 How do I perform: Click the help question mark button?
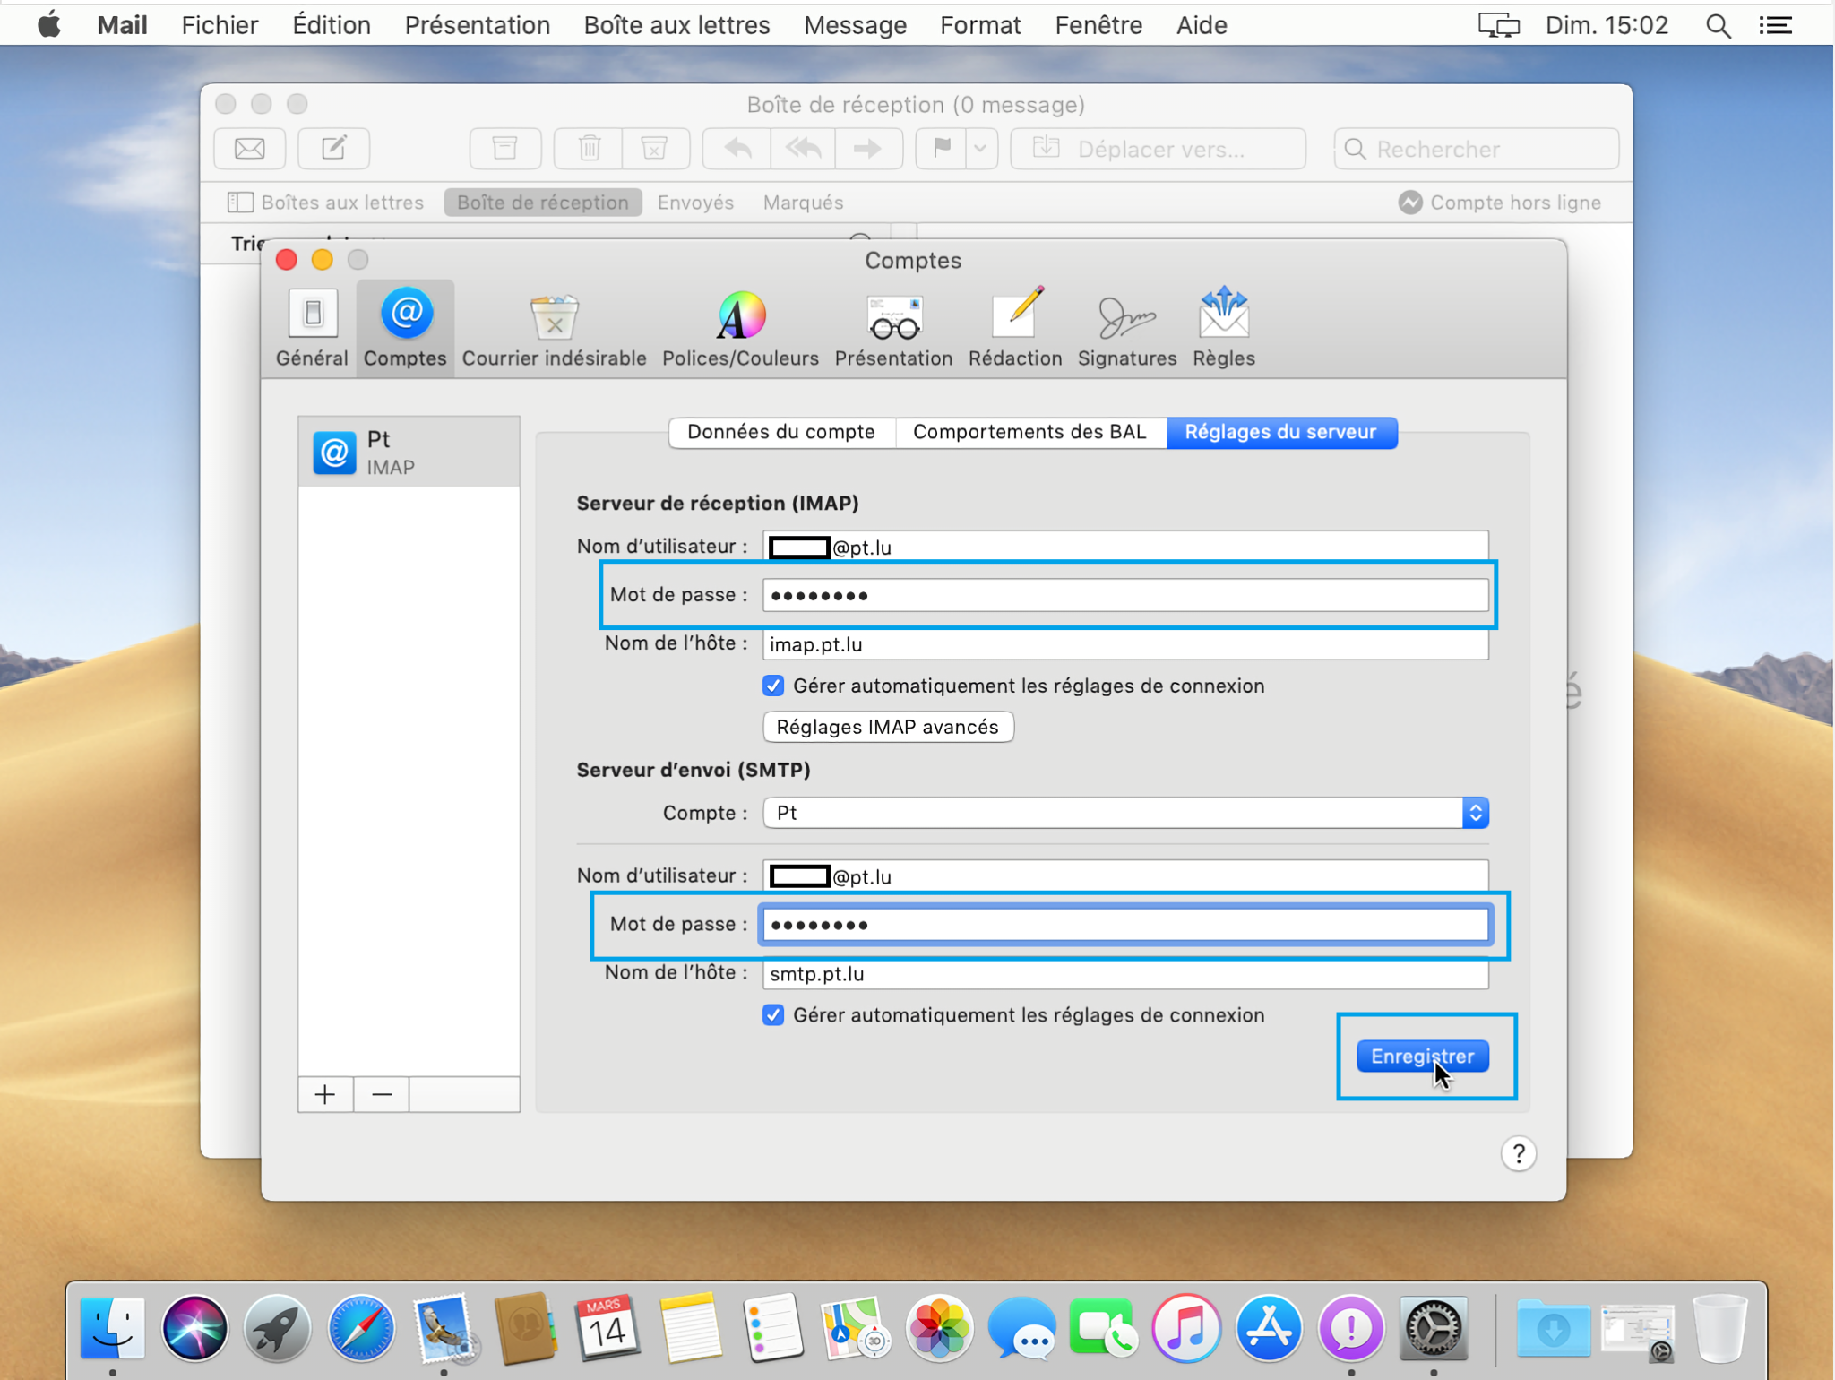[1518, 1154]
